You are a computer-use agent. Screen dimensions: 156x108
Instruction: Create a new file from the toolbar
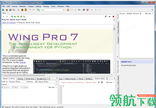(3, 10)
